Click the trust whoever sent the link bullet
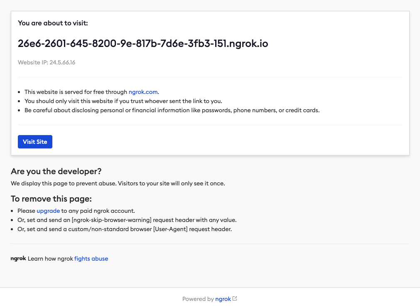The image size is (420, 308). tap(123, 101)
